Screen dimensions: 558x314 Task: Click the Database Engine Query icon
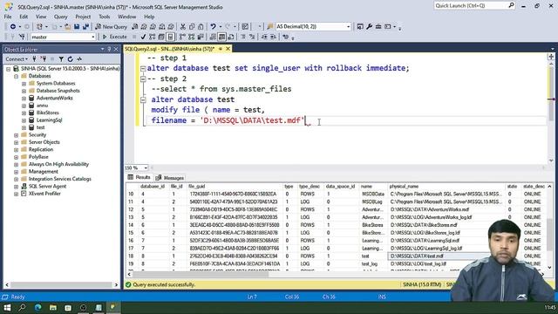click(x=135, y=27)
